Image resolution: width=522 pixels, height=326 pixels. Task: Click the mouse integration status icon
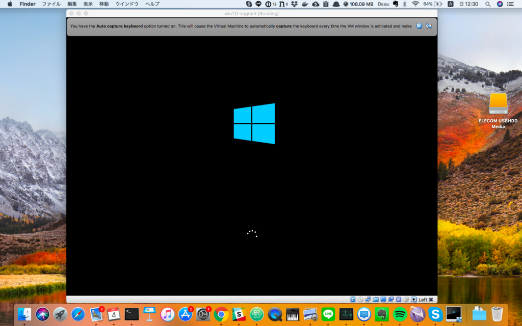click(x=406, y=300)
